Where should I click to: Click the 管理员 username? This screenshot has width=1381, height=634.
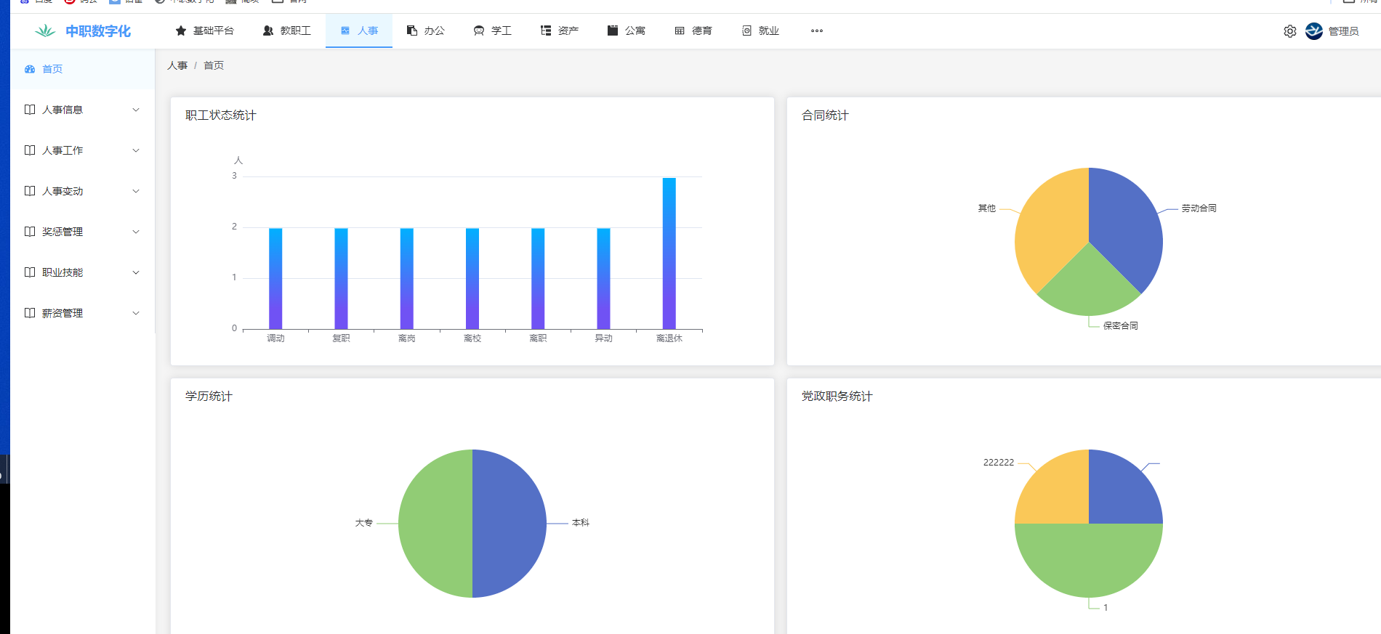coord(1343,31)
